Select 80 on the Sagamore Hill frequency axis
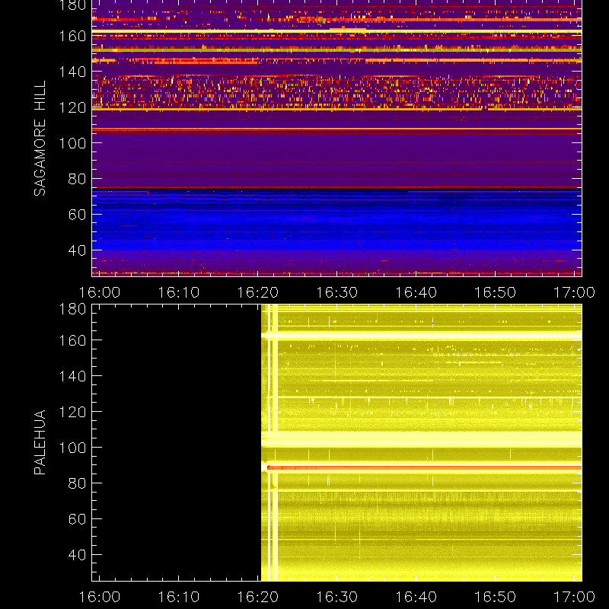The width and height of the screenshot is (609, 609). coord(77,179)
